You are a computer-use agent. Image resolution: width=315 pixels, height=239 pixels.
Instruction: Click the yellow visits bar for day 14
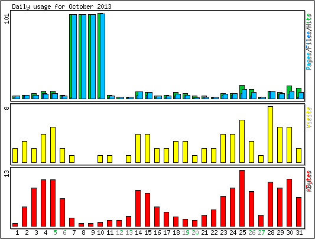(x=138, y=148)
